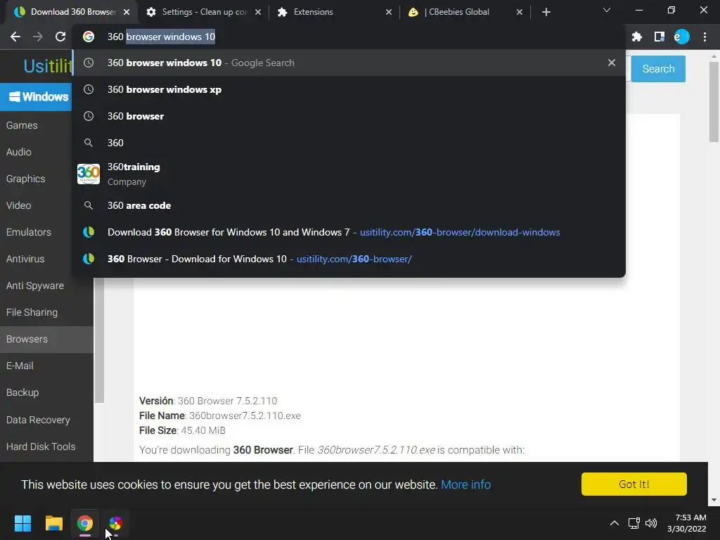Screen dimensions: 720x540
Task: Open the profile avatar in toolbar
Action: pos(682,37)
